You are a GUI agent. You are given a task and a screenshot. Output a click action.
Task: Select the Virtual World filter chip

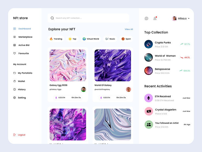pyautogui.click(x=90, y=39)
